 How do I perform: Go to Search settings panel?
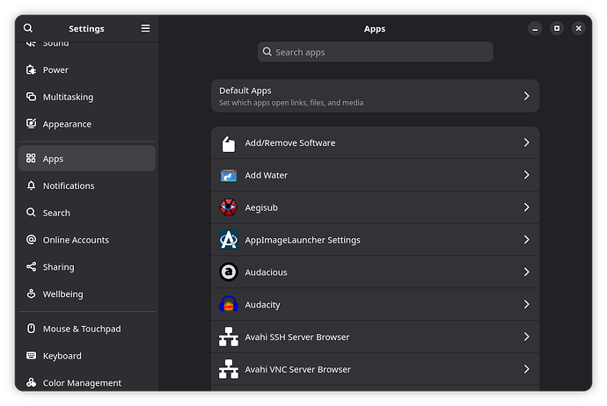pos(87,213)
